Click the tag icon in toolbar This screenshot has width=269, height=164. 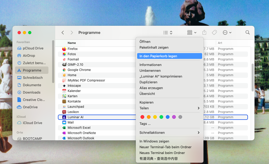pos(214,32)
